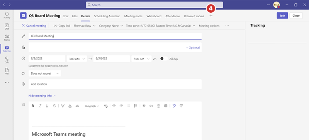The width and height of the screenshot is (309, 140).
Task: Expand the Does not repeat dropdown
Action: click(x=45, y=73)
